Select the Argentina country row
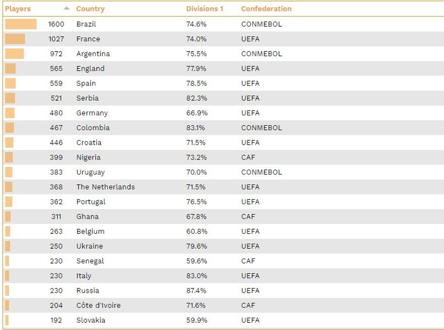The height and width of the screenshot is (330, 444). click(223, 54)
